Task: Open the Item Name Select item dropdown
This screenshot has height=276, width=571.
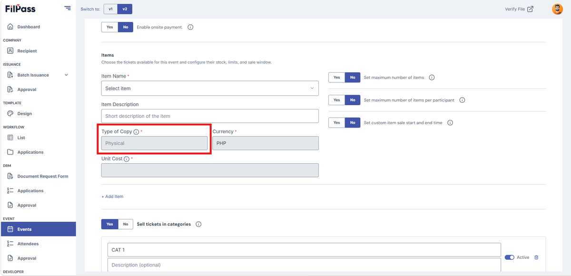Action: [x=210, y=89]
